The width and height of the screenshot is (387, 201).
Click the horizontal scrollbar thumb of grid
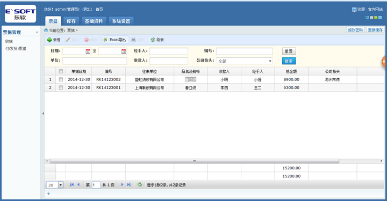tap(195, 161)
